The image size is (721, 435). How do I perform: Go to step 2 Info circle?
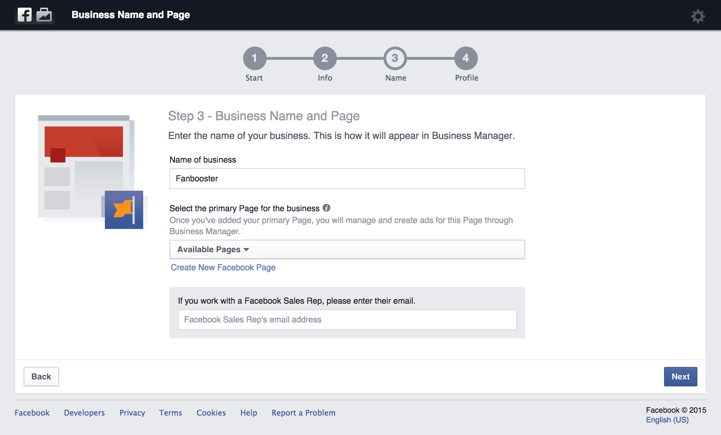pos(325,58)
